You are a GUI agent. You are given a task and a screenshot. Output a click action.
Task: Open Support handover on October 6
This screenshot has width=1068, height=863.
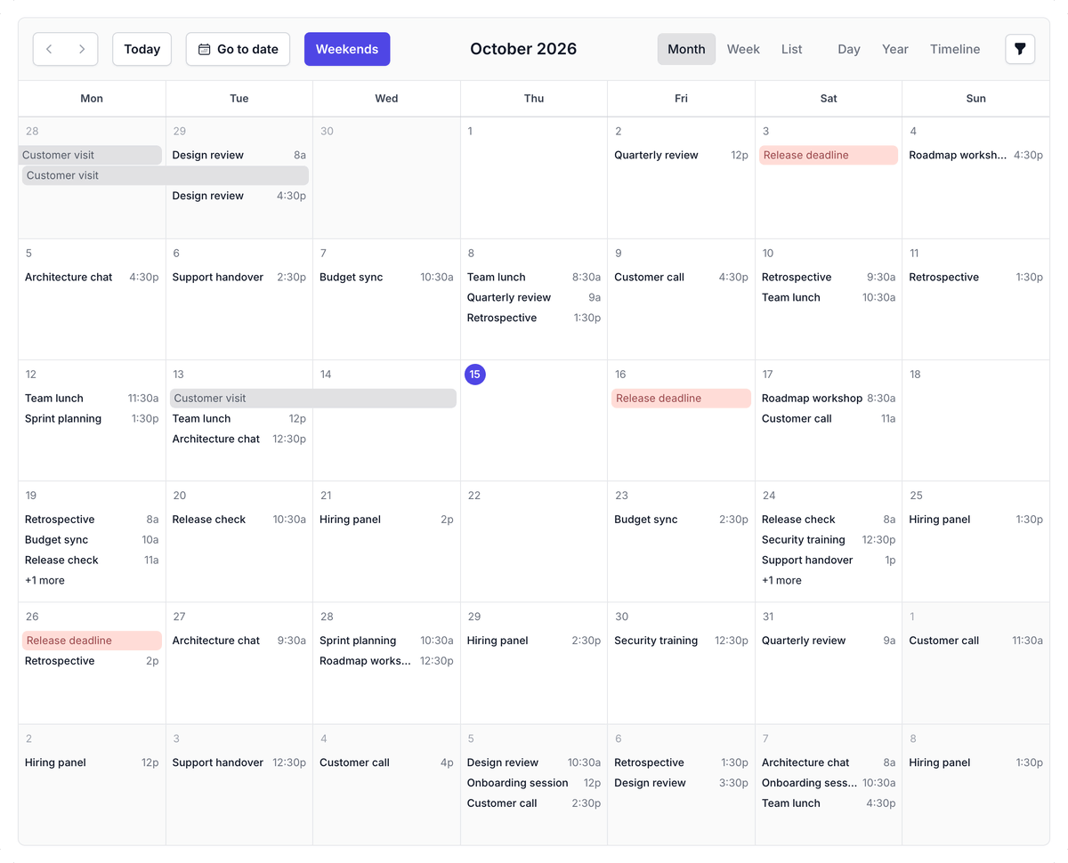pos(239,277)
